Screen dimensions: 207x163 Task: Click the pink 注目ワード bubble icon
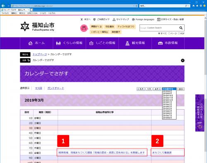[84, 28]
